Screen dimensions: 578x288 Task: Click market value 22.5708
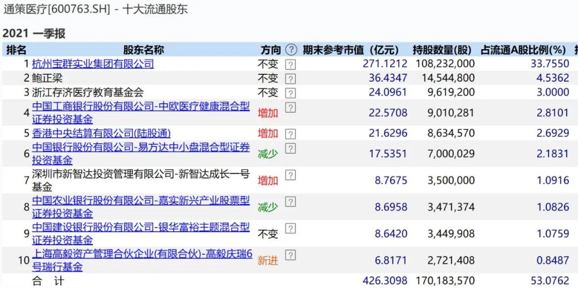[388, 113]
